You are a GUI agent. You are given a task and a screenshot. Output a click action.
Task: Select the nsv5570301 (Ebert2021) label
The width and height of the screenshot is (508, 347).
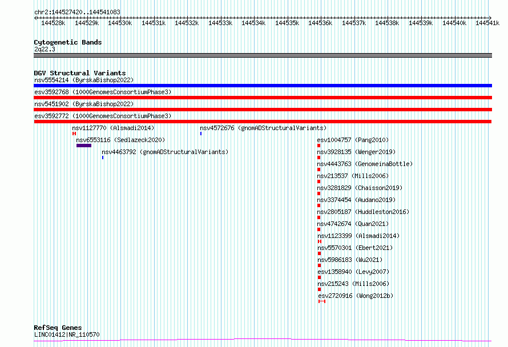pos(355,248)
